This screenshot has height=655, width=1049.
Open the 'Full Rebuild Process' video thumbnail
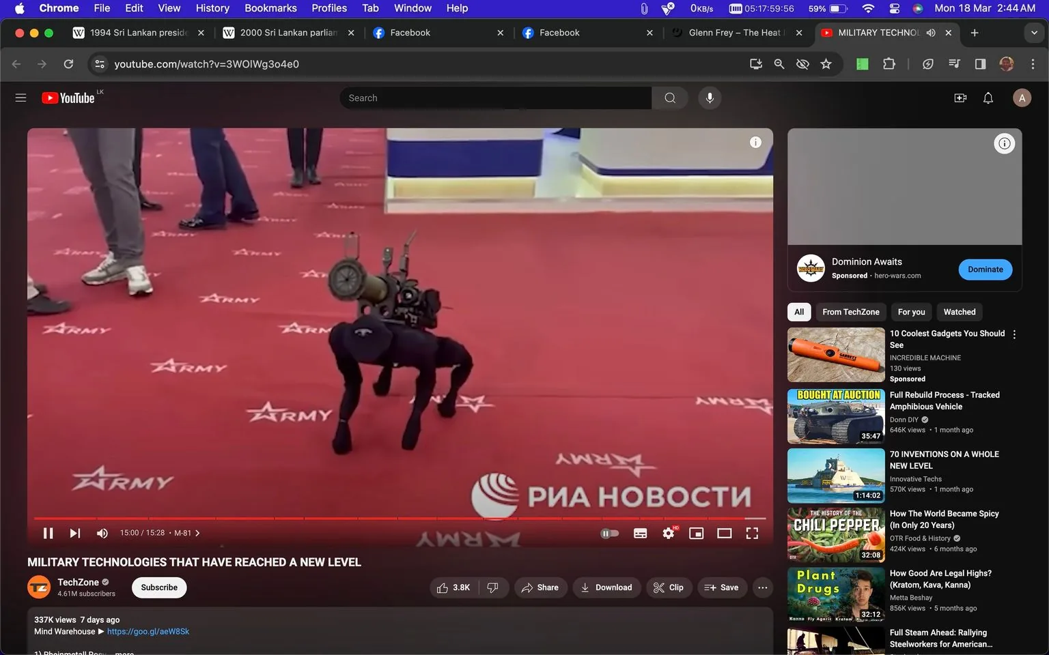pyautogui.click(x=835, y=416)
